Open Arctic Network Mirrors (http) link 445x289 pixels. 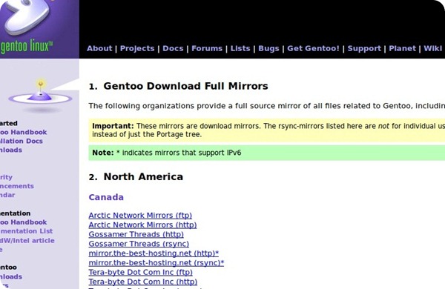click(142, 225)
